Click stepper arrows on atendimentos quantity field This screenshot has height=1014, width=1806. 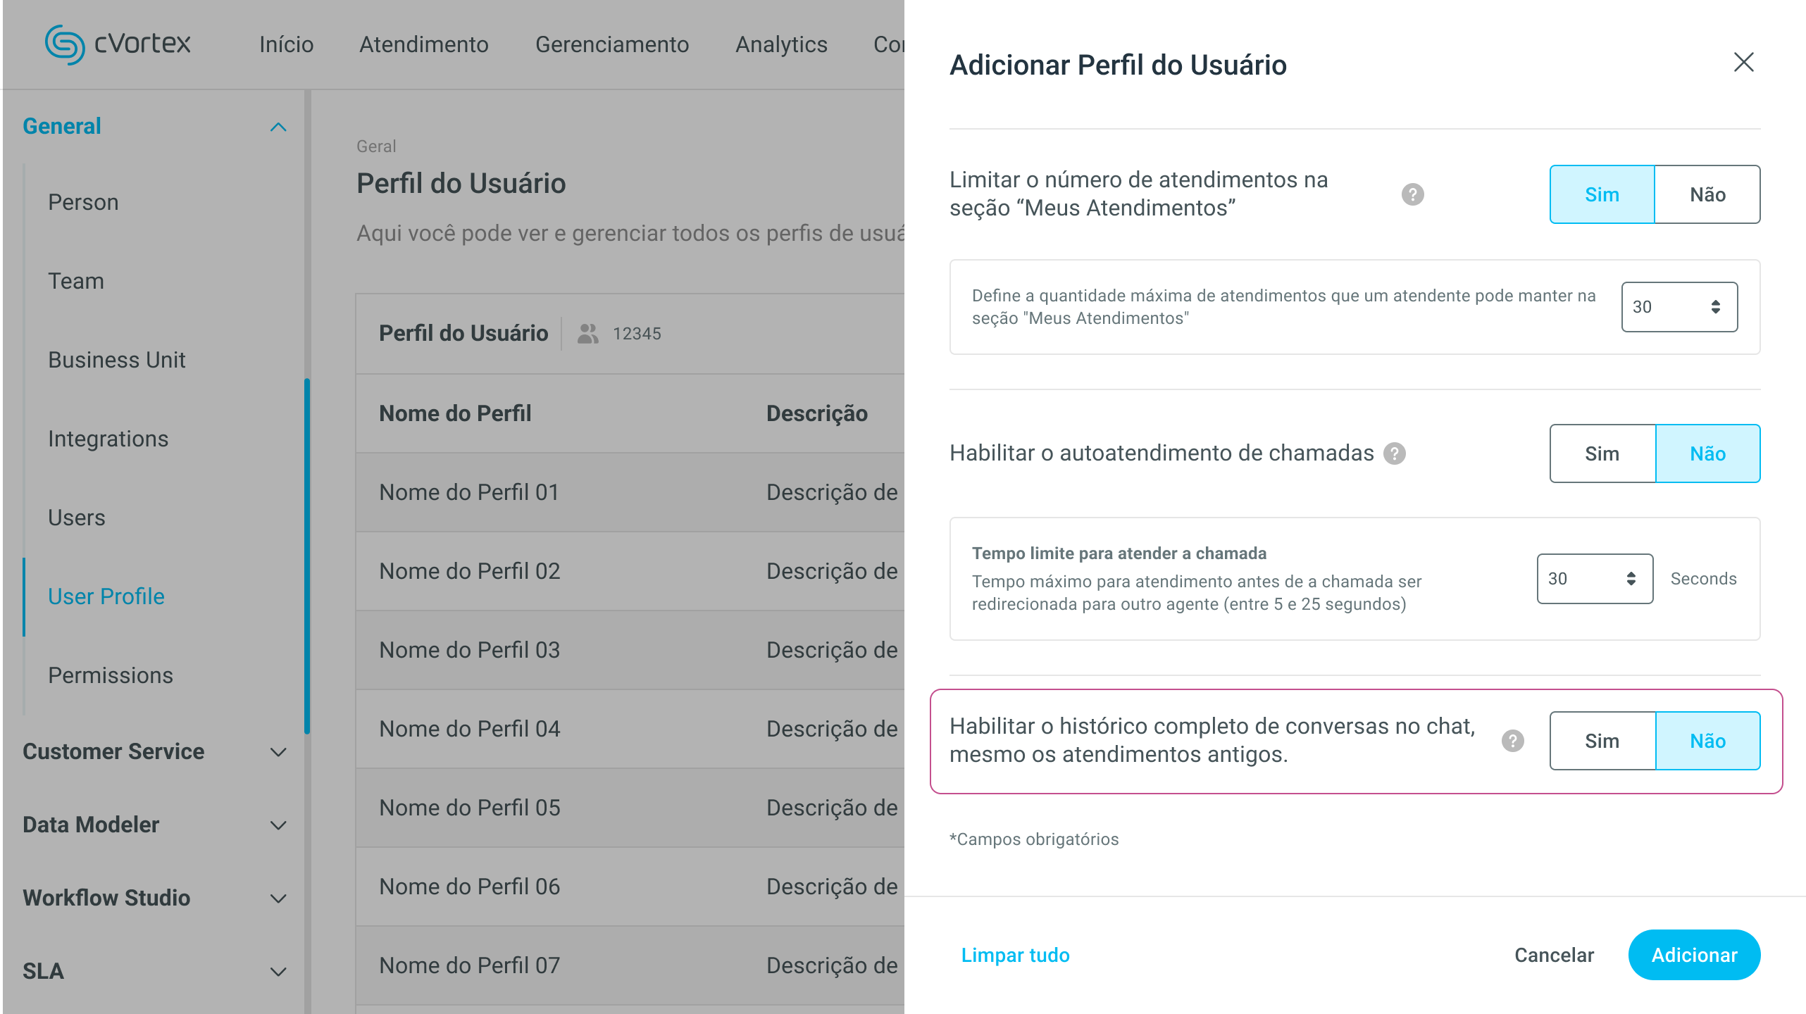click(x=1715, y=307)
